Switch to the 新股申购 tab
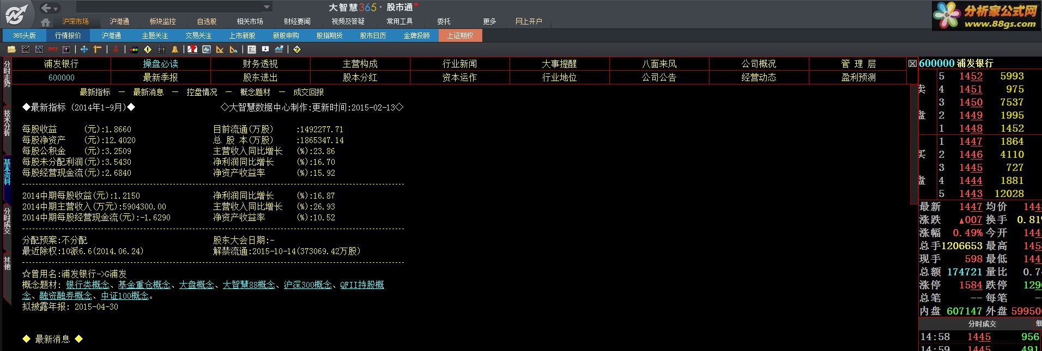 pyautogui.click(x=286, y=35)
